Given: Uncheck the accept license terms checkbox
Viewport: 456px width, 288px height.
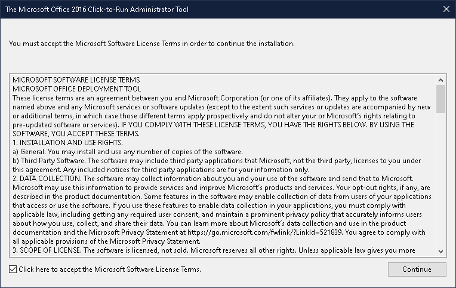Looking at the screenshot, I should click(13, 269).
